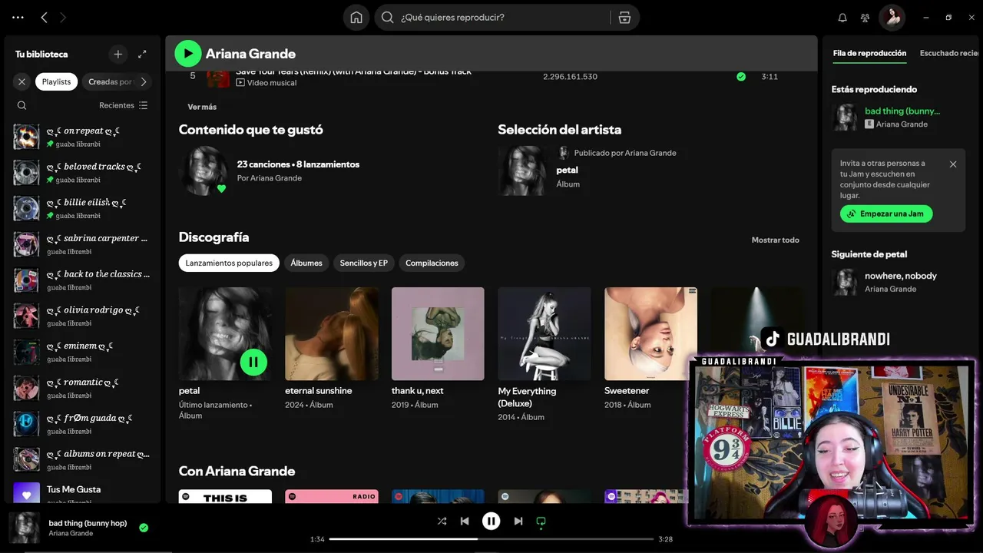Viewport: 983px width, 553px height.
Task: Open the 'on repeat' playlist
Action: point(82,137)
